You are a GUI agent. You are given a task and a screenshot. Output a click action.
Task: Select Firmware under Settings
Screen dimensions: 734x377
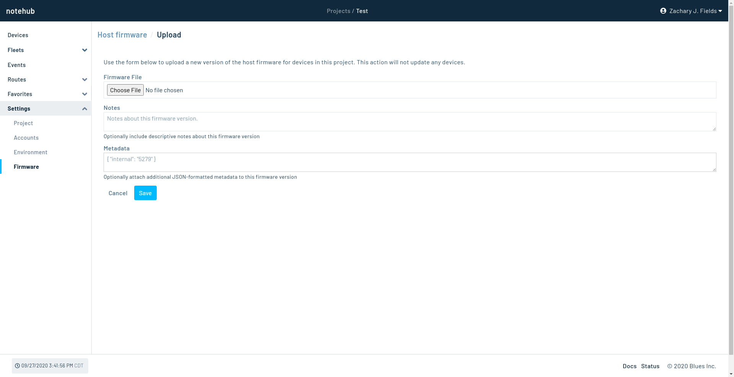(26, 166)
